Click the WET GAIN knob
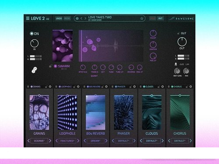Screen dimensions: 219x164 click(x=177, y=71)
